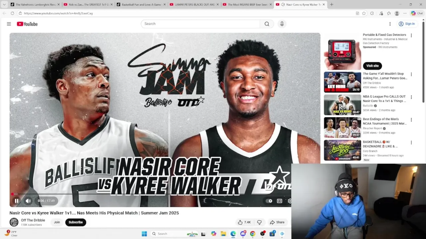The height and width of the screenshot is (239, 426).
Task: Open Google Chrome from the taskbar
Action: pos(253,234)
